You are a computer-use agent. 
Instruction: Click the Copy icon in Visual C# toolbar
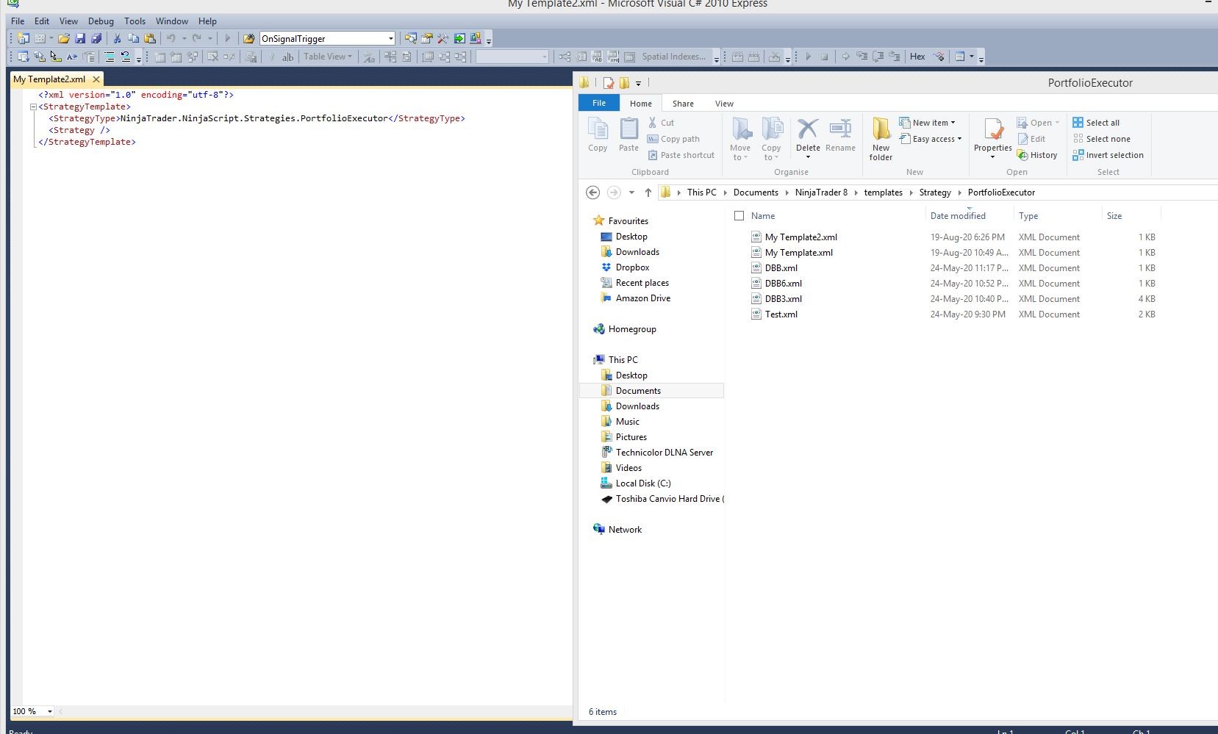133,38
